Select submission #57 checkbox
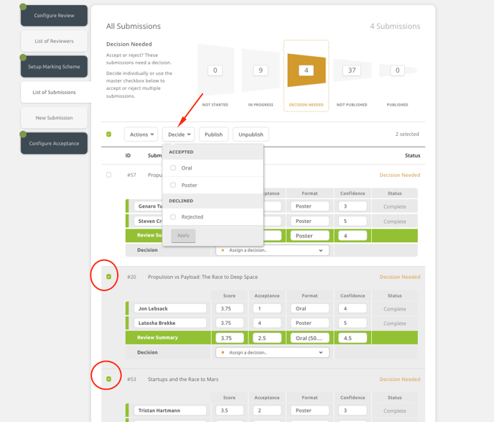Image resolution: width=494 pixels, height=422 pixels. (108, 175)
